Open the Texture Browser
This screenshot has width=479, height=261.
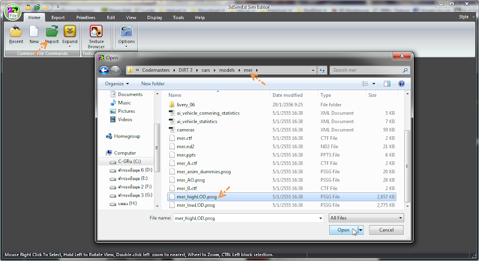click(x=96, y=37)
